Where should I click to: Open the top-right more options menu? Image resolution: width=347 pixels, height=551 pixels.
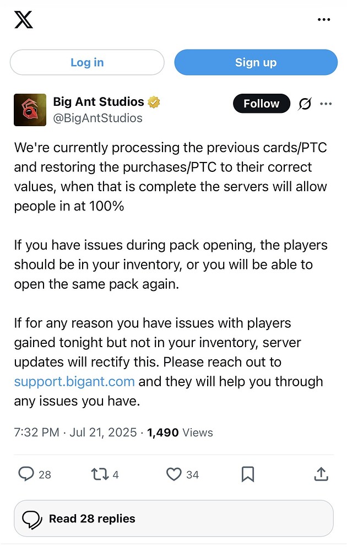[324, 20]
